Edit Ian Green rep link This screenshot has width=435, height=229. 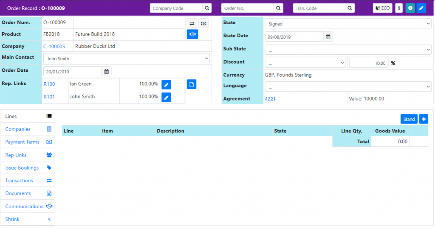(167, 84)
